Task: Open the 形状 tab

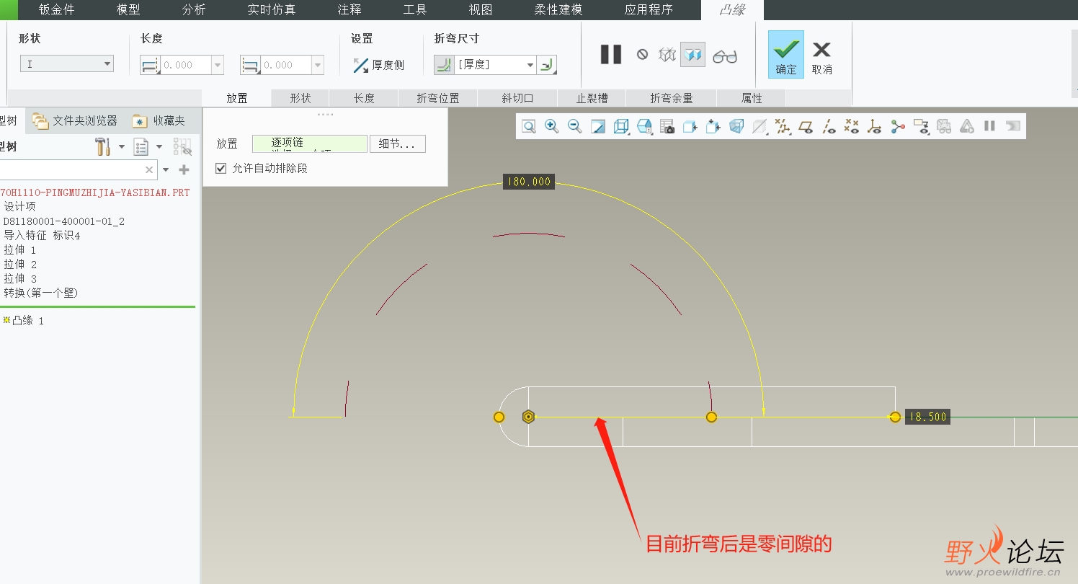Action: coord(300,98)
